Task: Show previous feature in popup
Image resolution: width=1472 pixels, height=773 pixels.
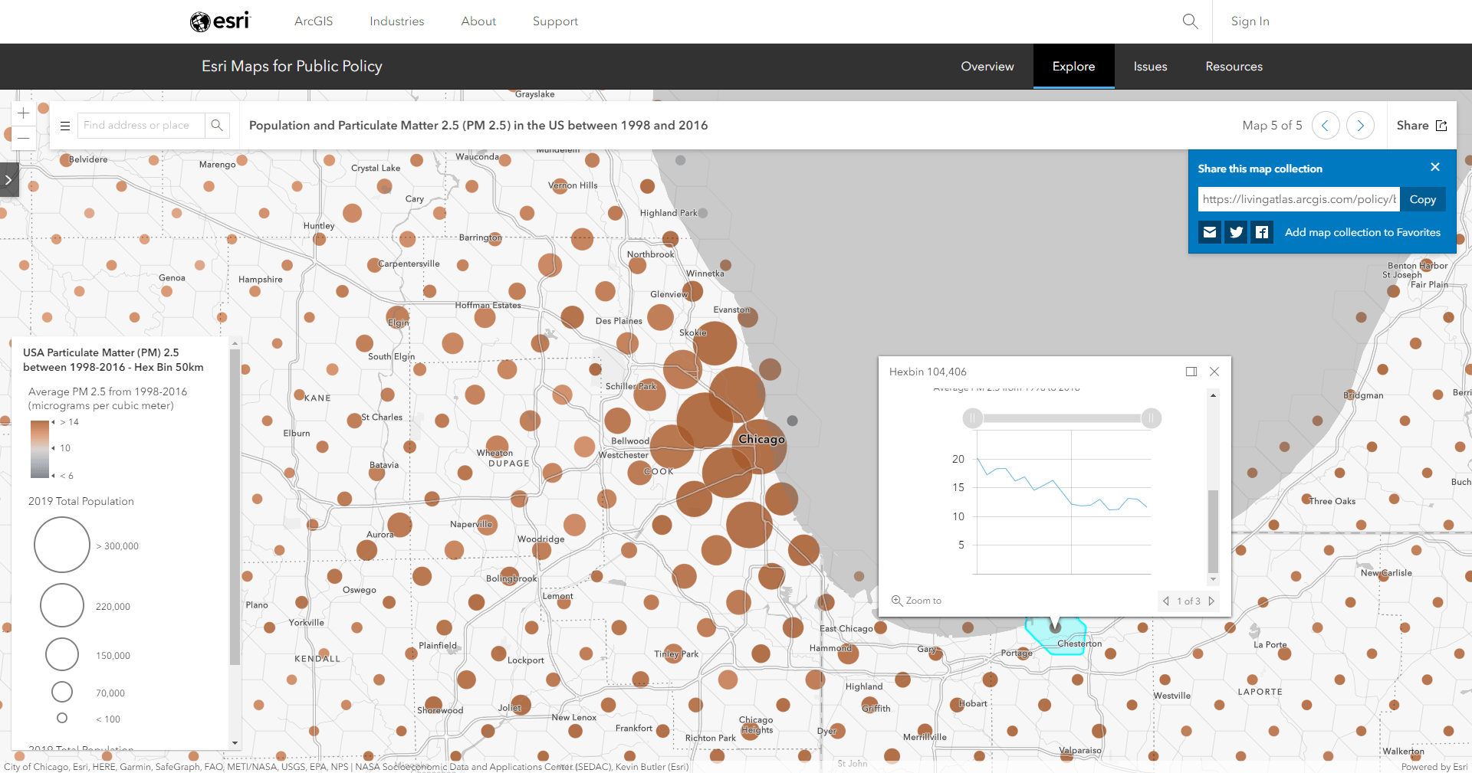Action: tap(1166, 601)
